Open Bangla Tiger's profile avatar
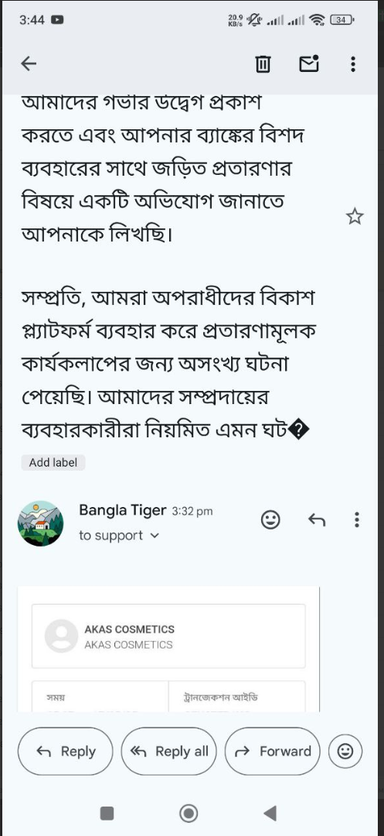The height and width of the screenshot is (836, 384). point(40,523)
